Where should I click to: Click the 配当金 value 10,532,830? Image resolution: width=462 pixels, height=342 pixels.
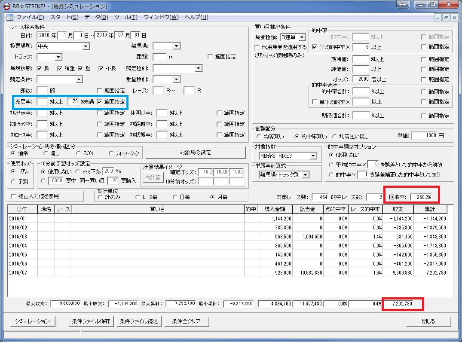point(311,273)
